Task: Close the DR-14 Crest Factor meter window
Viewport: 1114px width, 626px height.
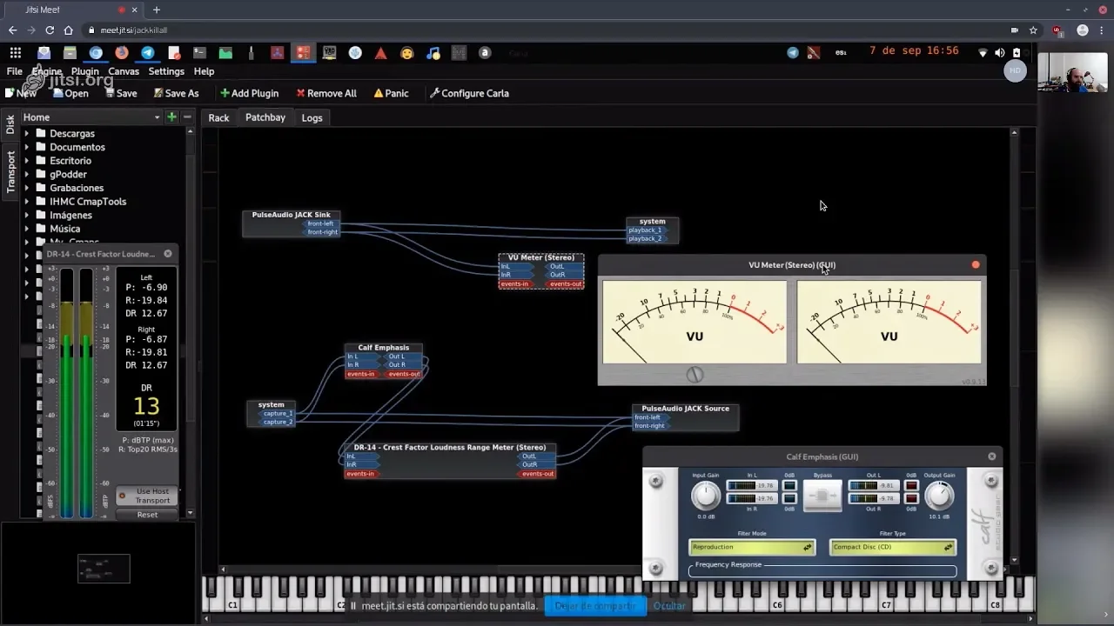Action: 168,254
